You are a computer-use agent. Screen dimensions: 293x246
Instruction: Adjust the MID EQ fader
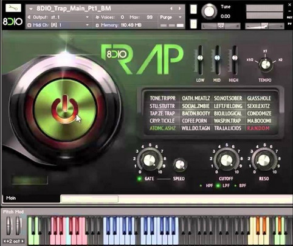click(217, 58)
